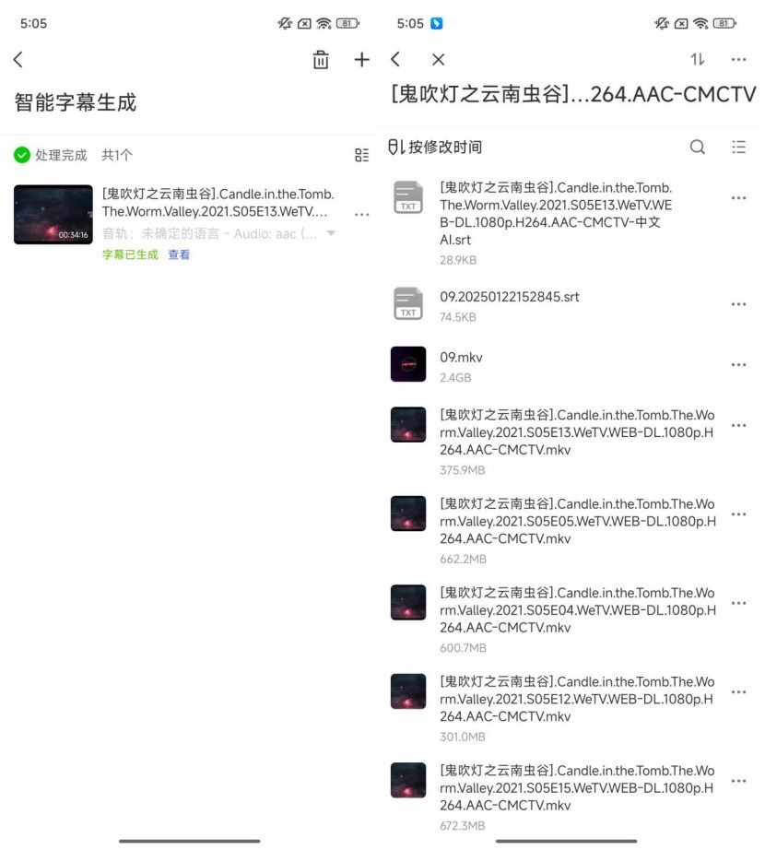Screen dimensions: 765x850
Task: Open more options for subtitle task video
Action: 361,215
